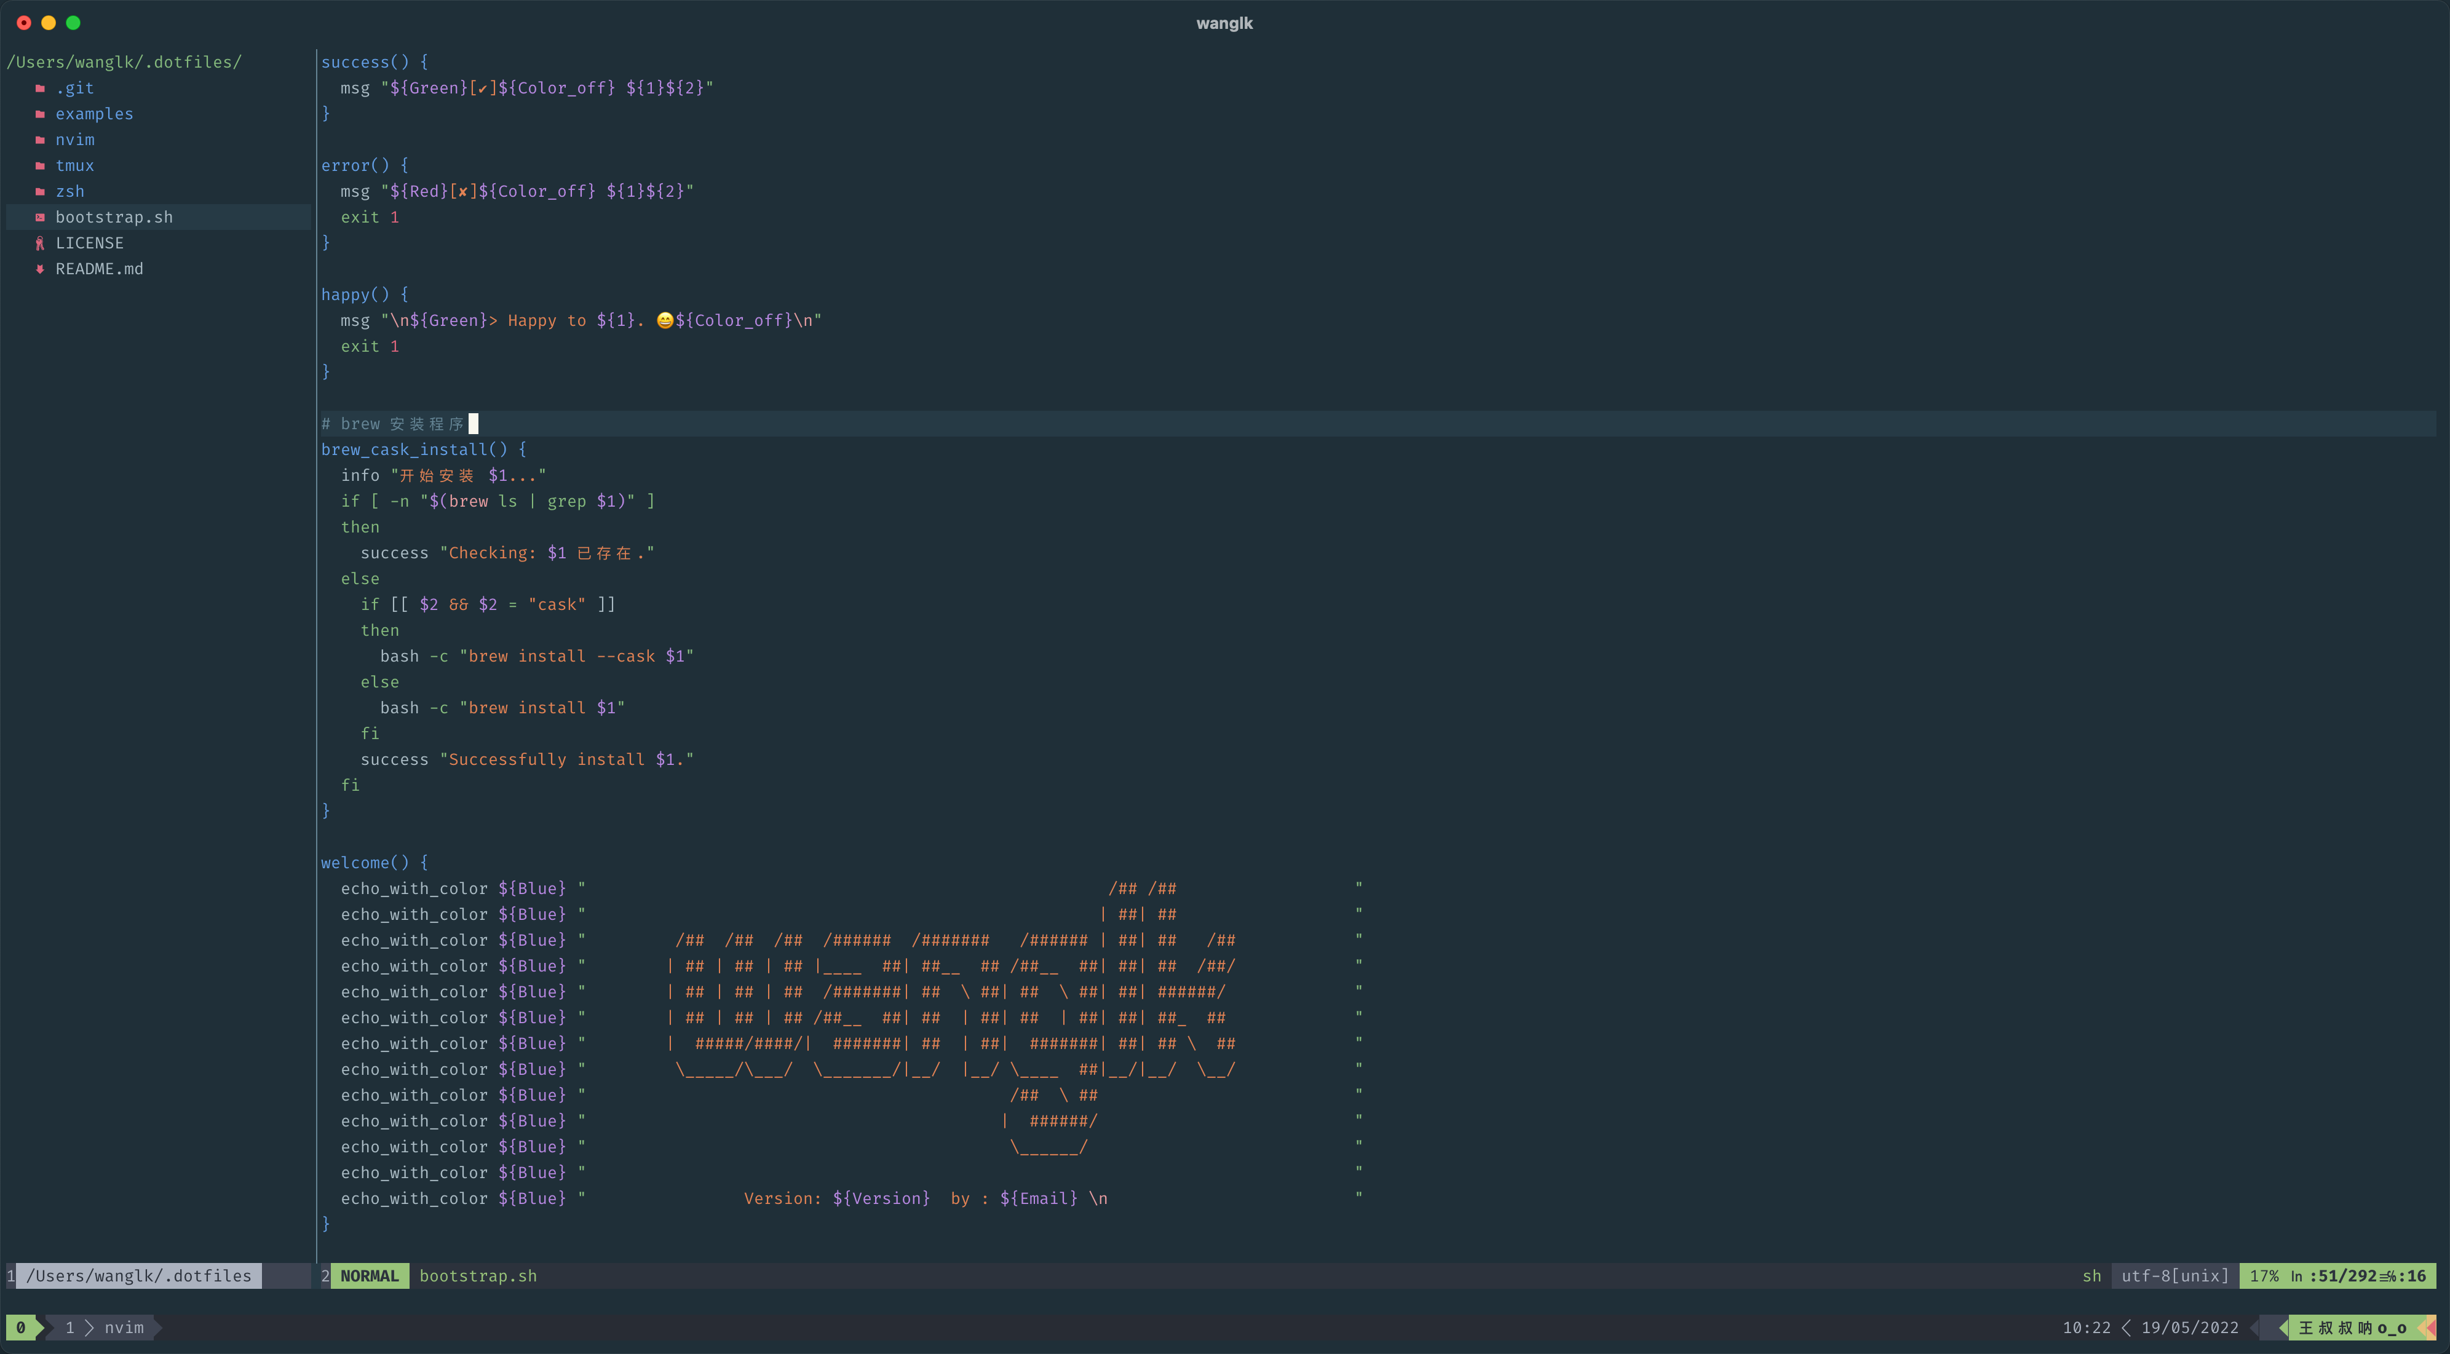Click the utf-8[unix] encoding segment
This screenshot has height=1354, width=2450.
coord(2174,1276)
